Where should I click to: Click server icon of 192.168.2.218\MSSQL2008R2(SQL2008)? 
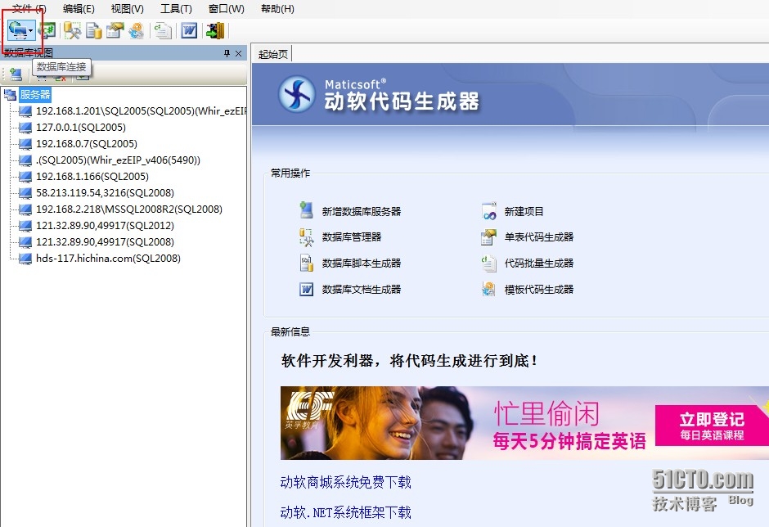point(25,209)
